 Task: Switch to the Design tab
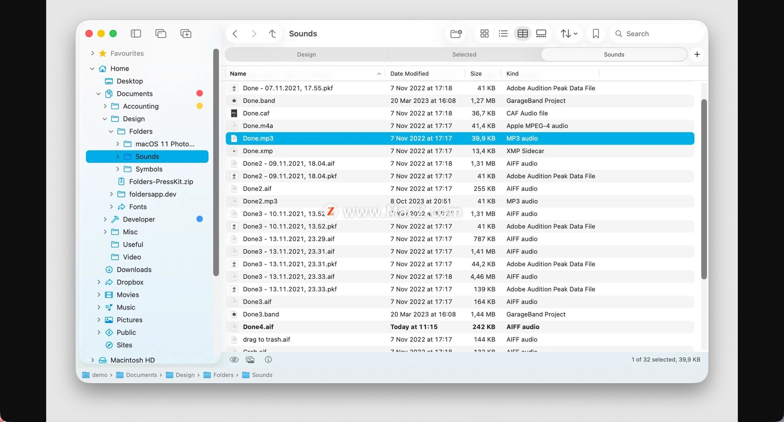306,54
